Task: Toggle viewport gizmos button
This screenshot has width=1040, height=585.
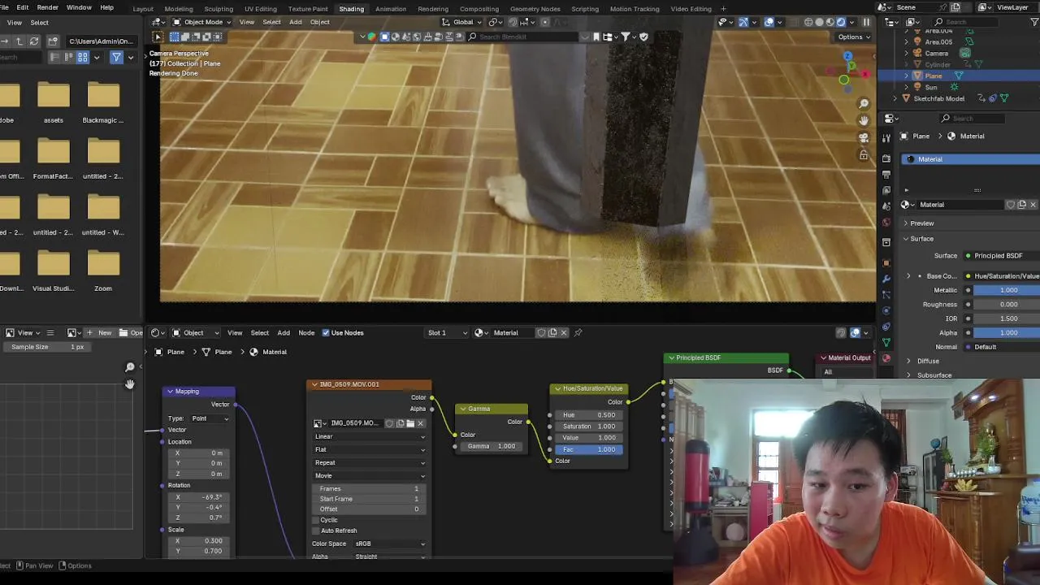Action: pos(743,22)
